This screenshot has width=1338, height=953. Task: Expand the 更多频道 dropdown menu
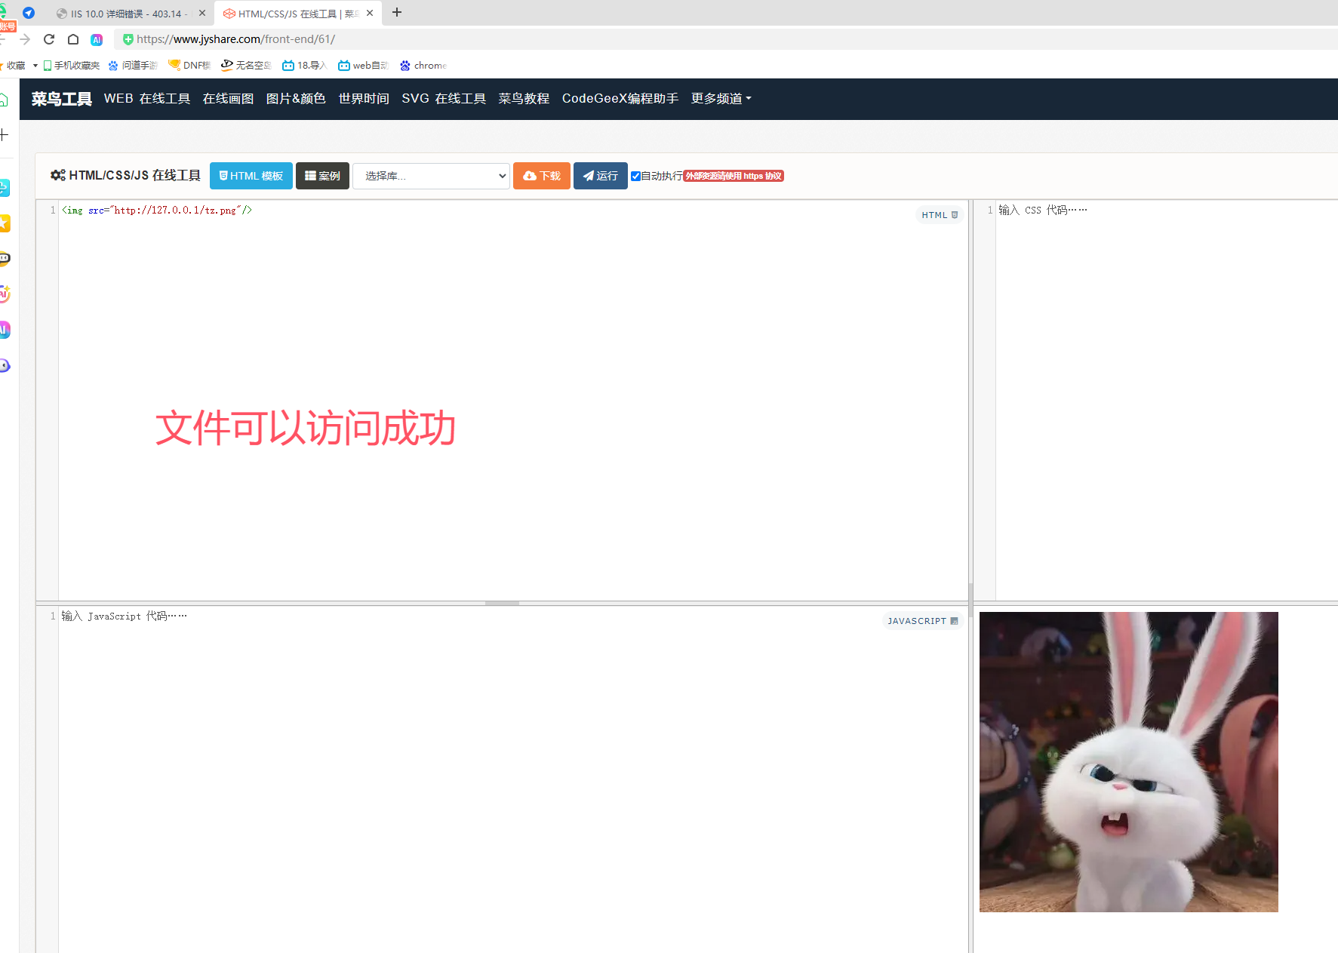coord(721,99)
